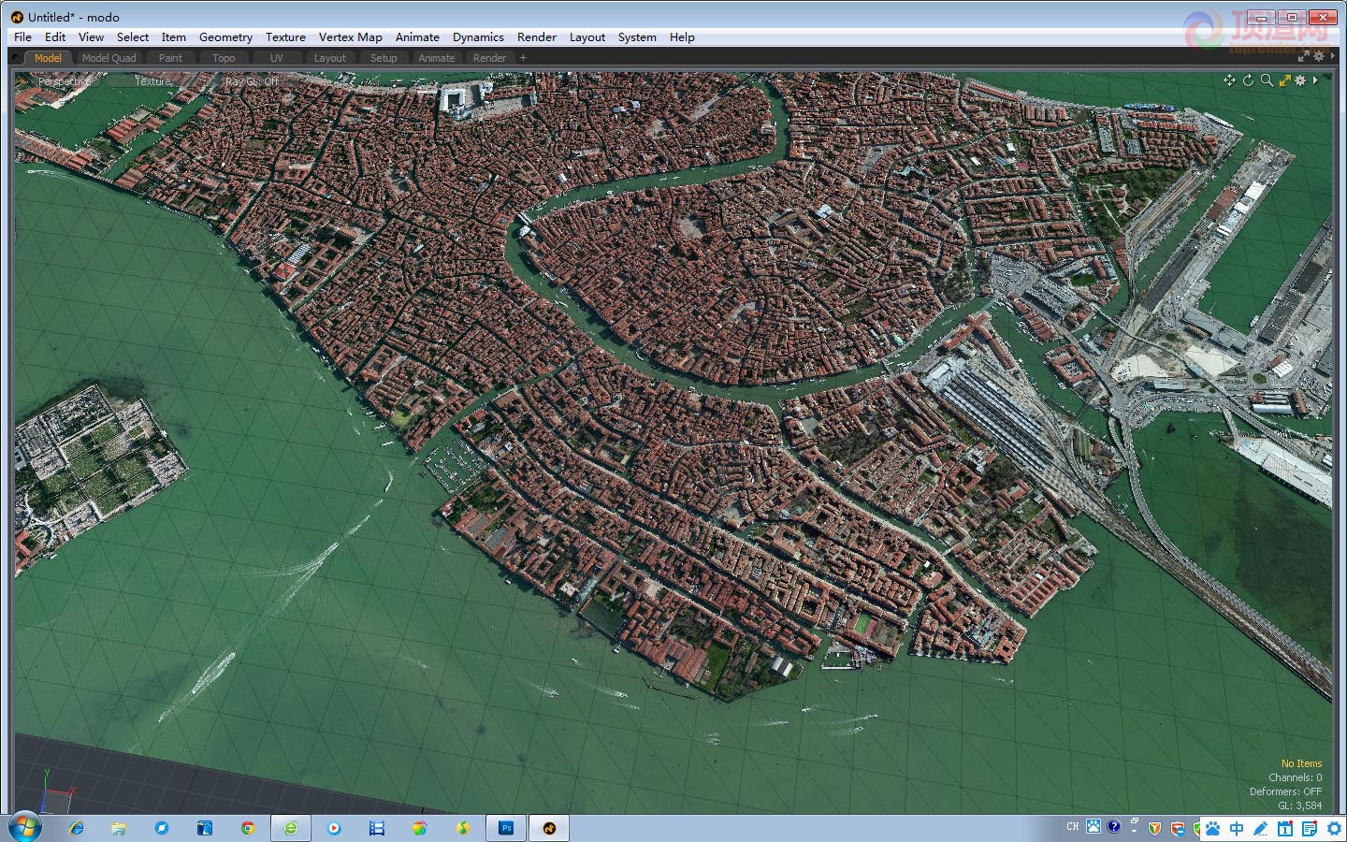Click the viewport rotate icon
The height and width of the screenshot is (842, 1347).
[1248, 80]
